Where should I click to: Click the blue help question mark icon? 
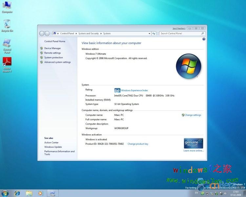204,39
